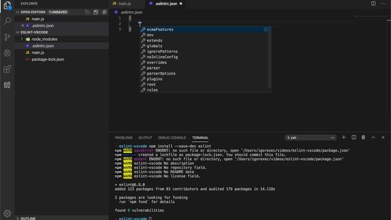Kill the terminal with trash icon
The image size is (391, 220).
coord(364,137)
